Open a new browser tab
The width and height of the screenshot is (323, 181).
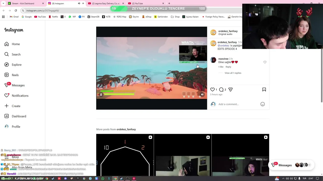pyautogui.click(x=169, y=4)
